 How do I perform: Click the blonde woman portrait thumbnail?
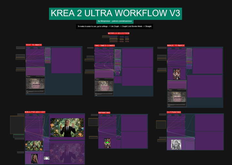pyautogui.click(x=34, y=159)
